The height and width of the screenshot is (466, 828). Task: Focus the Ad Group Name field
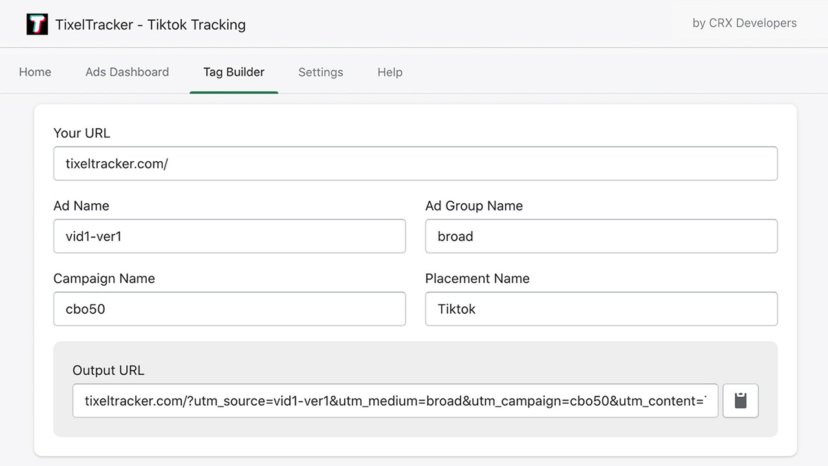click(x=600, y=236)
